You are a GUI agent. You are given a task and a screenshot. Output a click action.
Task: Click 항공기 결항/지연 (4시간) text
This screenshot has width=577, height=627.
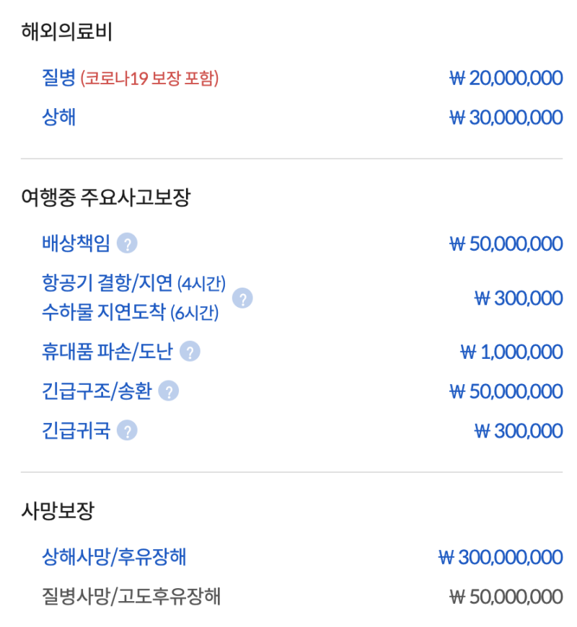pyautogui.click(x=133, y=283)
